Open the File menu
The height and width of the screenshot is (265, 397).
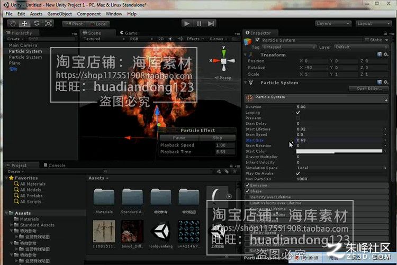coord(9,14)
